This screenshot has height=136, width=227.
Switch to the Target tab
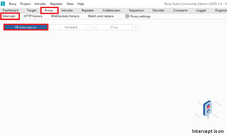31,10
